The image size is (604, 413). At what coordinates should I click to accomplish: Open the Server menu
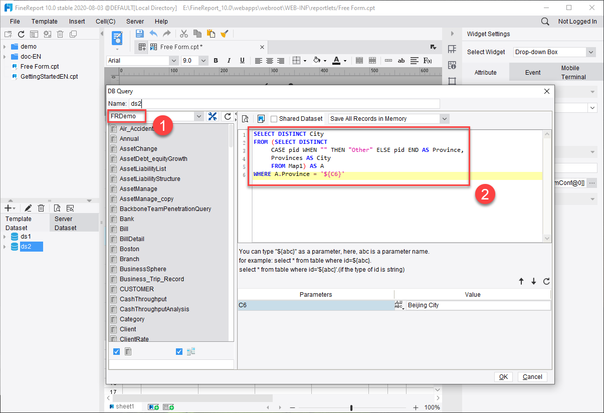[x=135, y=22]
